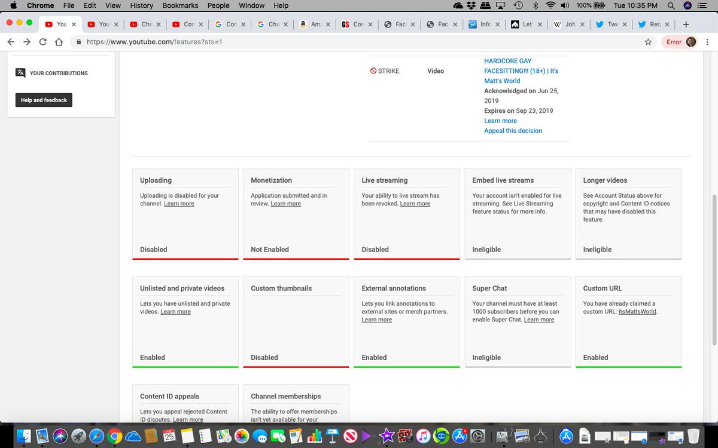Screen dimensions: 718x448
Task: Click the browser forward arrow
Action: point(27,42)
